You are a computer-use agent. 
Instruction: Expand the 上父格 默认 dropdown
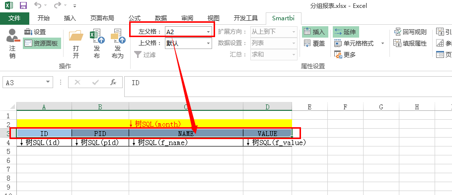pyautogui.click(x=209, y=44)
